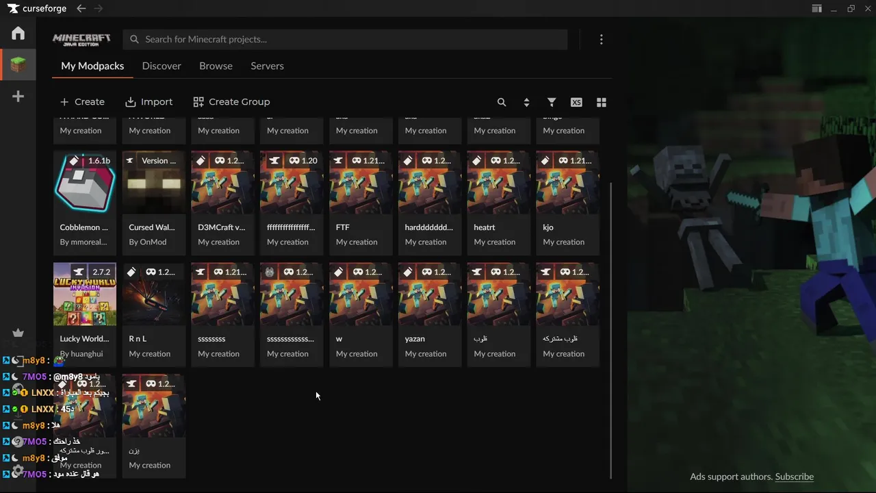The image size is (876, 493).
Task: Open the يزن modpack card
Action: coord(153,426)
